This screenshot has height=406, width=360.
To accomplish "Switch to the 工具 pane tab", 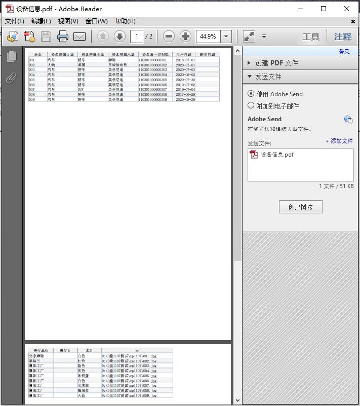I will tap(311, 37).
